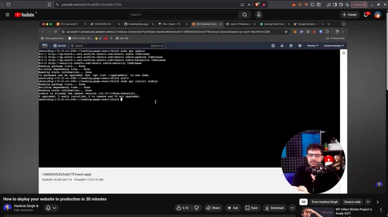Image resolution: width=388 pixels, height=217 pixels.
Task: Open the Create button
Action: point(349,15)
